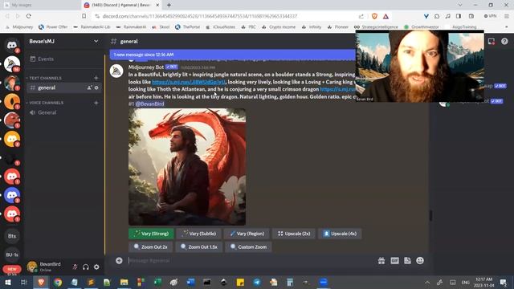Reload the page in the browser
The image size is (514, 289).
pyautogui.click(x=29, y=16)
